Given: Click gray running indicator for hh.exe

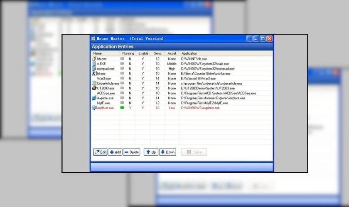Looking at the screenshot, I should [x=122, y=58].
